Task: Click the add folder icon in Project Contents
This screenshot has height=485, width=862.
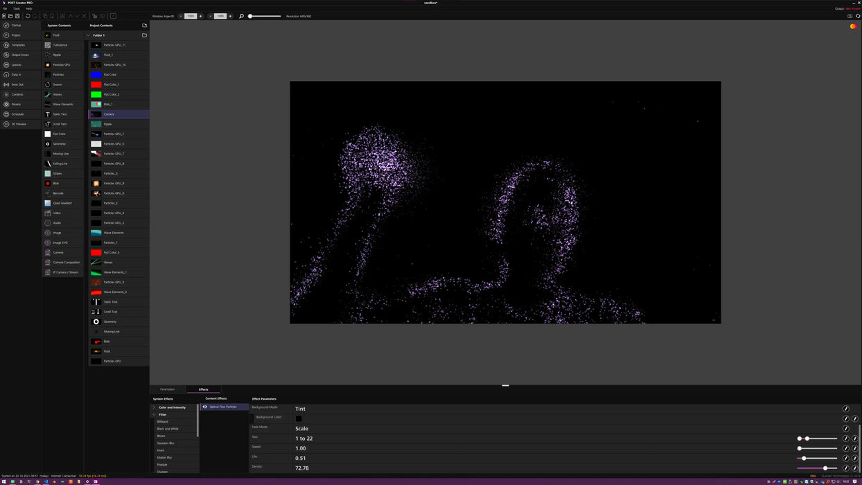Action: [x=144, y=26]
